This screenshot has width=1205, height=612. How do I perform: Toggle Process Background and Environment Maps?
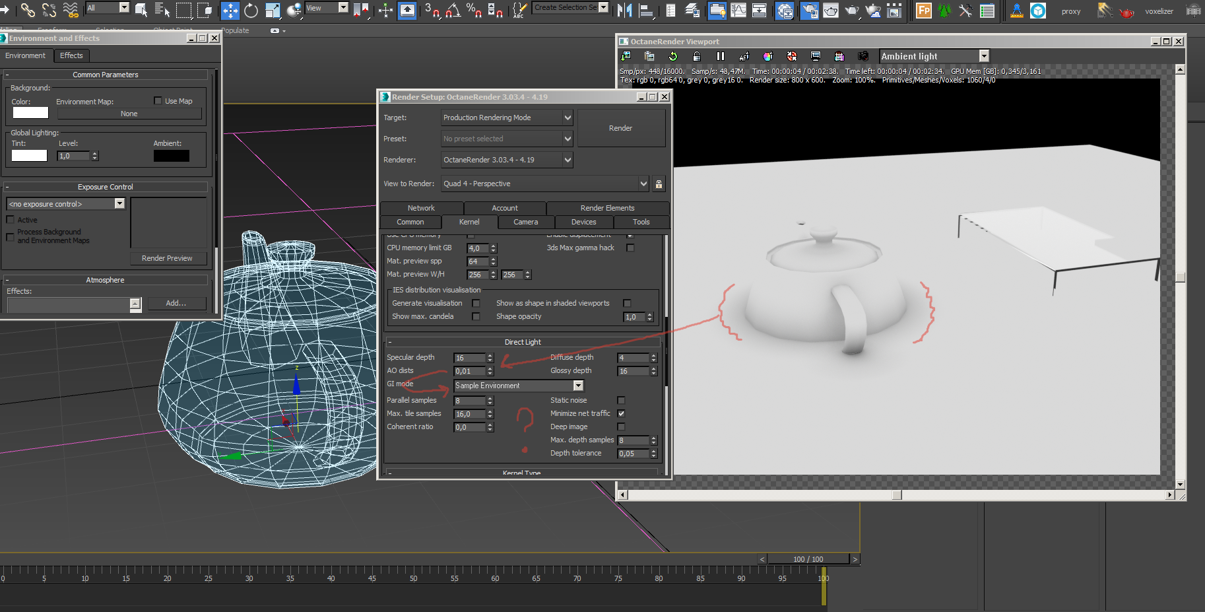point(10,236)
